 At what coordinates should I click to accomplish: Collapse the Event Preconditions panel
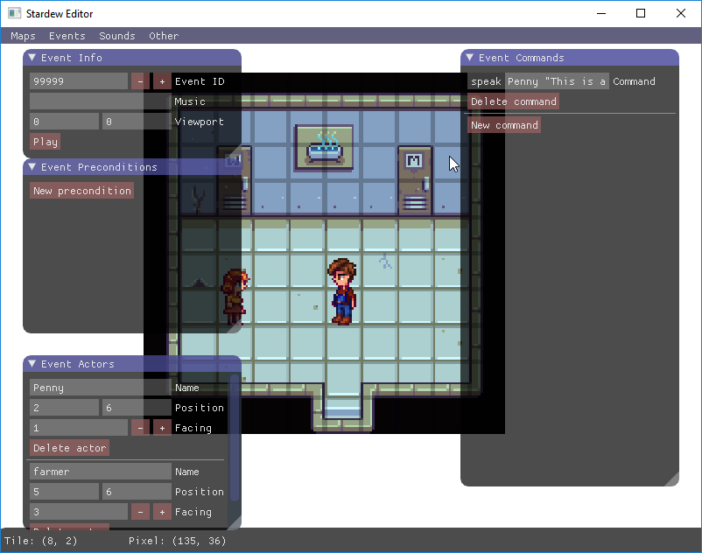point(32,167)
